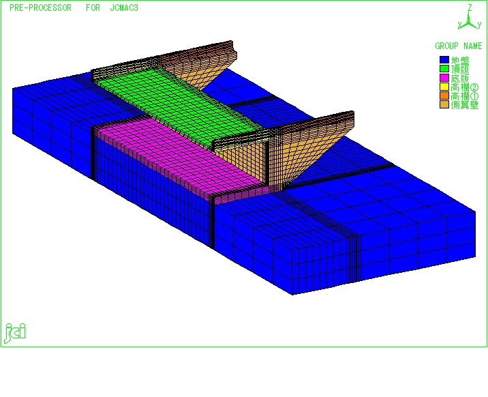This screenshot has height=397, width=488.
Task: Click the yellow 高欄② legend swatch
Action: tap(444, 87)
